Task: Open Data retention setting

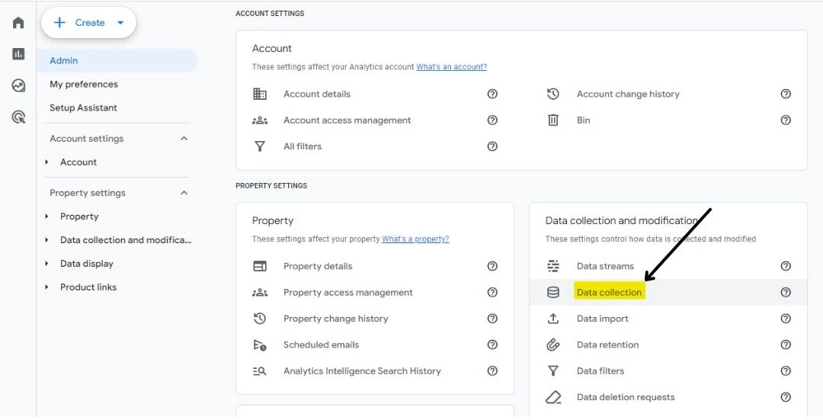Action: tap(608, 345)
